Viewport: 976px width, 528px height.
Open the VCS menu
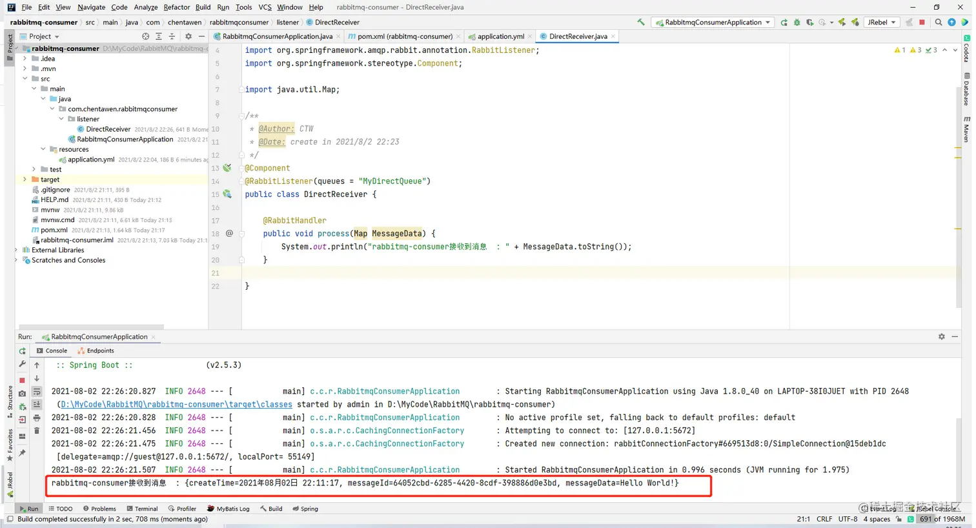tap(265, 7)
